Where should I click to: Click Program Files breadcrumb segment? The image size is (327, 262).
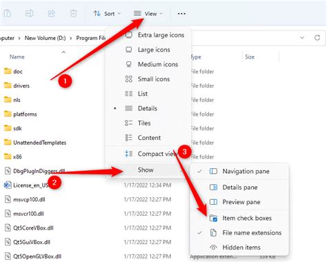91,38
